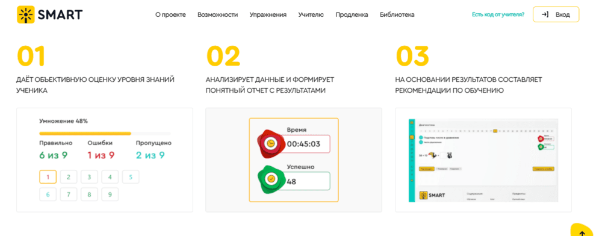Screen dimensions: 602x236
Task: Go to Упражнения section
Action: 268,14
